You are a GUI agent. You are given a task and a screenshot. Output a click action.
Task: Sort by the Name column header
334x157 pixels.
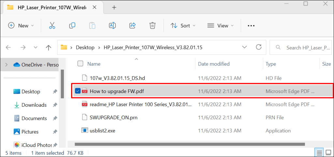pyautogui.click(x=94, y=64)
